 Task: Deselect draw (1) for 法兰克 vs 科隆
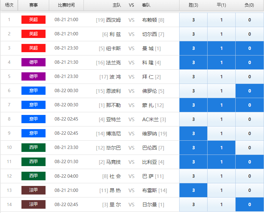click(221, 62)
